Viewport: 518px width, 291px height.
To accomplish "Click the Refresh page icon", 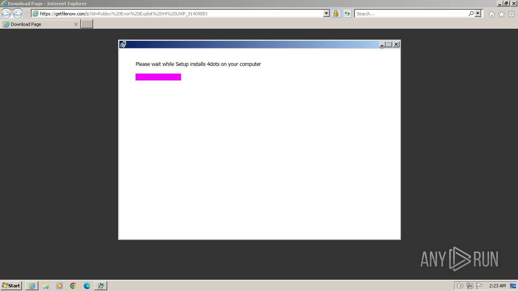I will [347, 13].
